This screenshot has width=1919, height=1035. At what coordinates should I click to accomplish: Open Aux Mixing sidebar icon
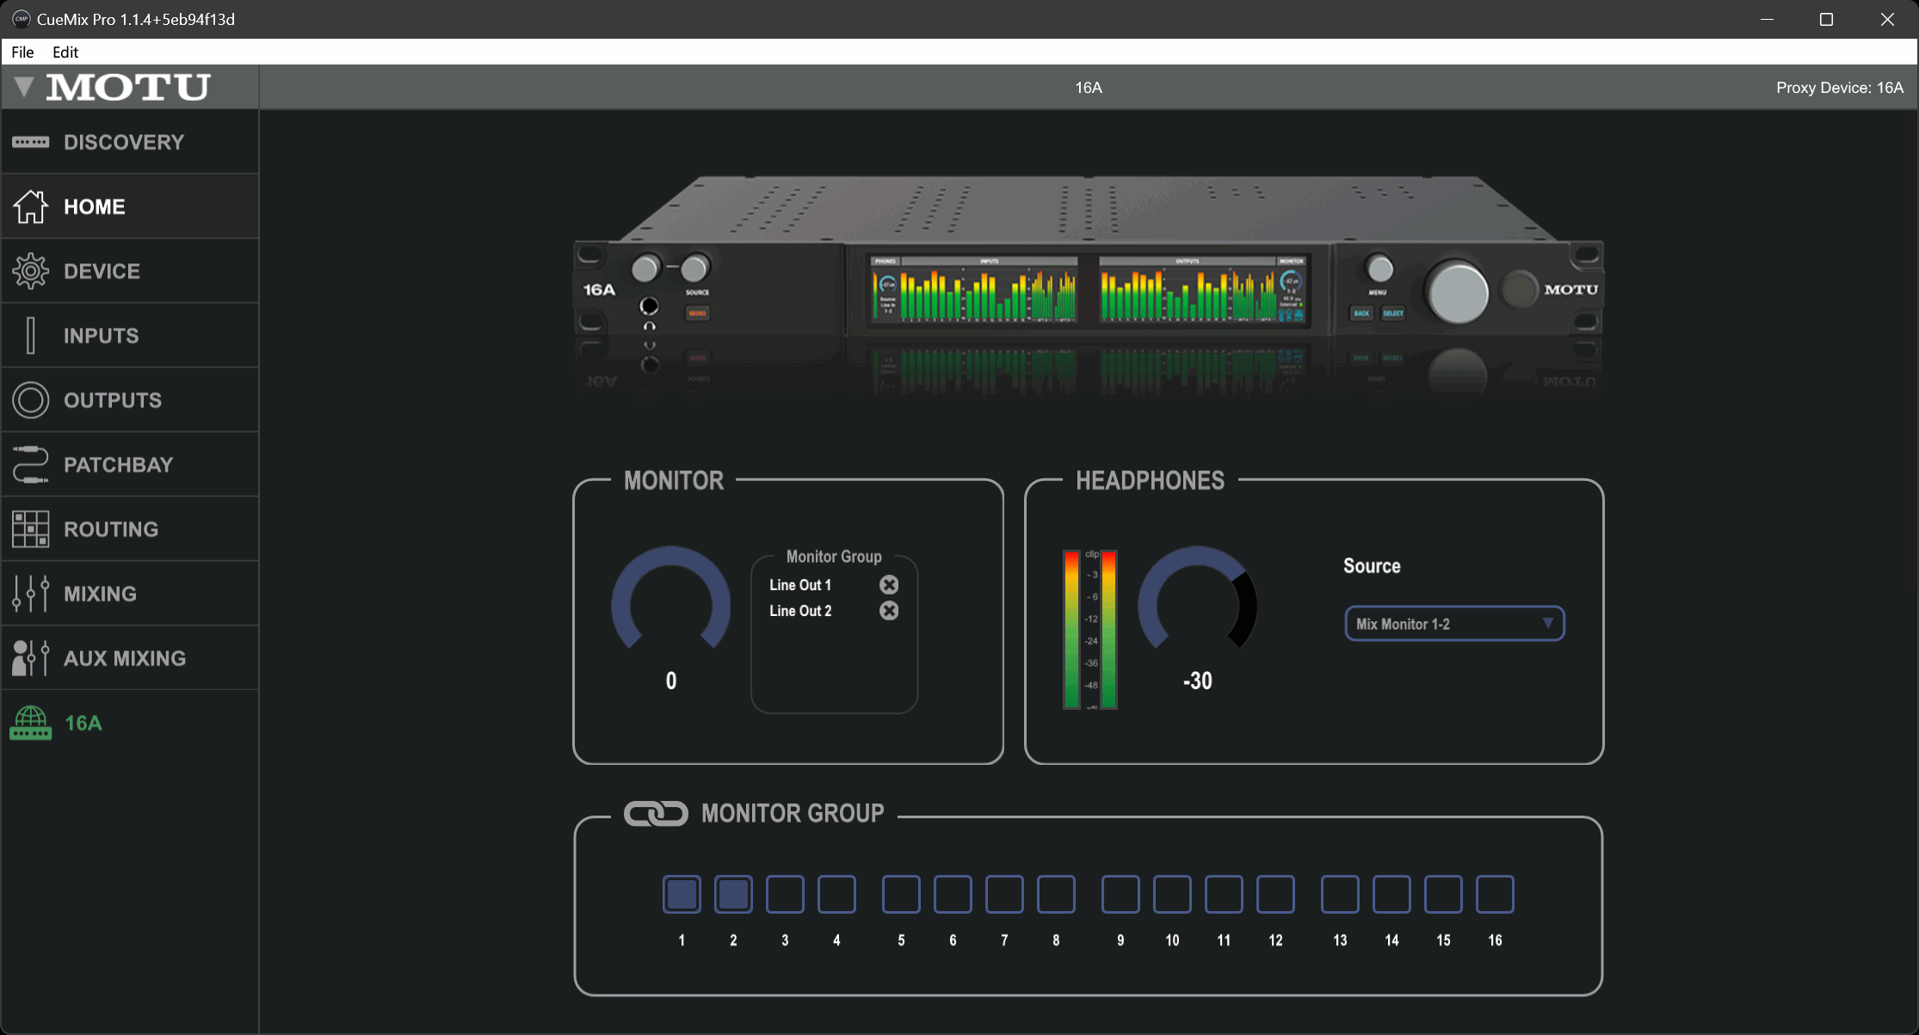(31, 658)
